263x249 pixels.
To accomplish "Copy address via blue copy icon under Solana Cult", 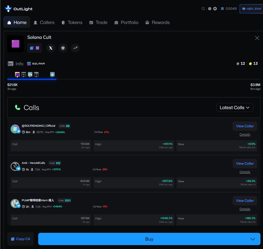I will 32,48.
